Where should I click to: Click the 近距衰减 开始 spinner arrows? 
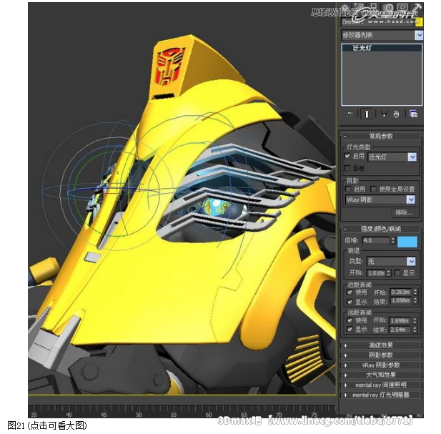pos(415,292)
